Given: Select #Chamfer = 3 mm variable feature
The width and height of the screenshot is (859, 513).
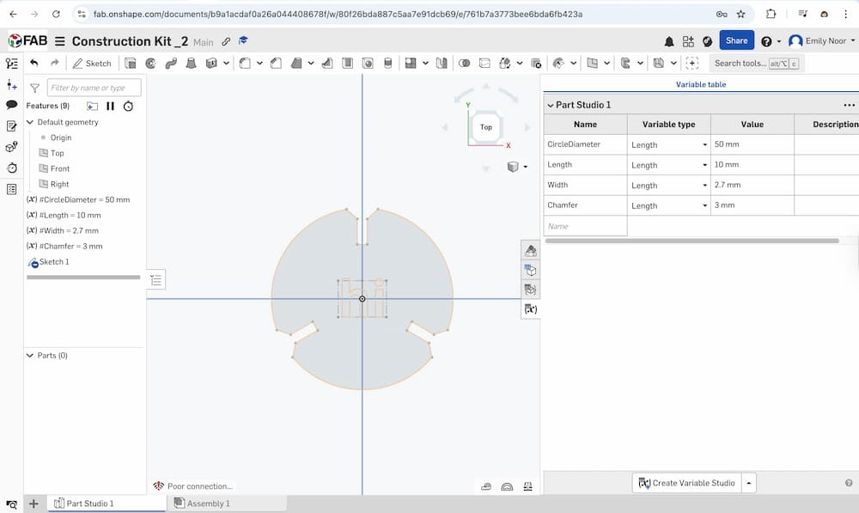Looking at the screenshot, I should click(x=64, y=246).
